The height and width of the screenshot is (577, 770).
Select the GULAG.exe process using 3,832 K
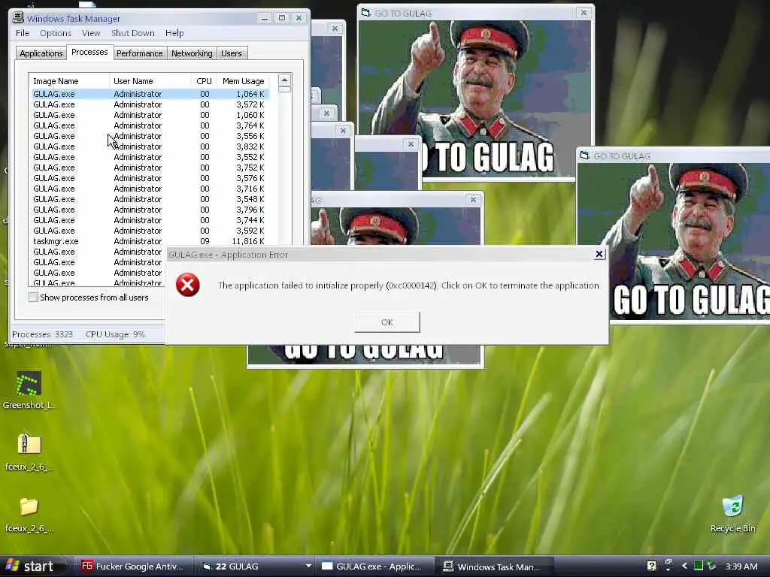point(150,147)
